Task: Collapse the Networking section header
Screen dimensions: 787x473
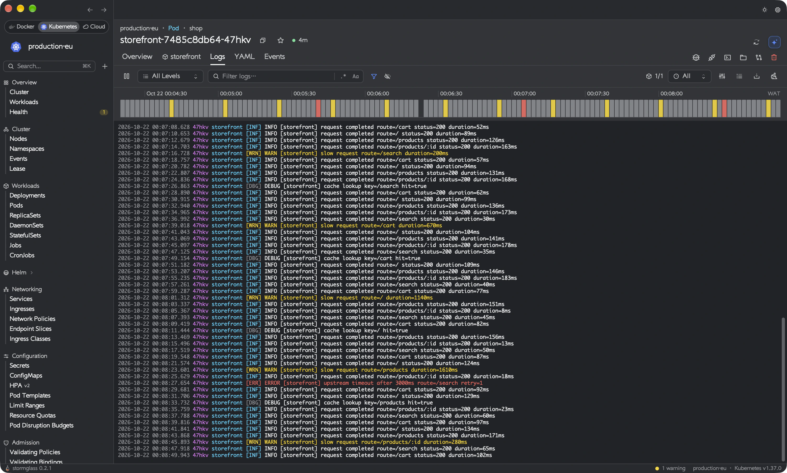Action: 27,289
